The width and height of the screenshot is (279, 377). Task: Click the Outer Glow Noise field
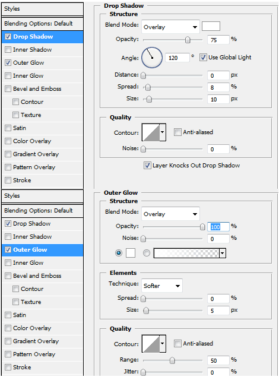tap(218, 239)
